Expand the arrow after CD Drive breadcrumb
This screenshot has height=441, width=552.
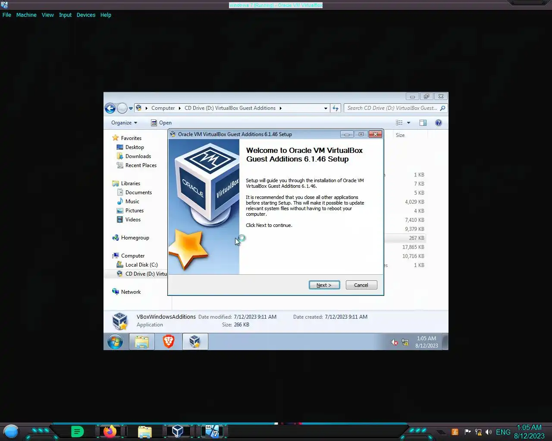click(x=280, y=108)
